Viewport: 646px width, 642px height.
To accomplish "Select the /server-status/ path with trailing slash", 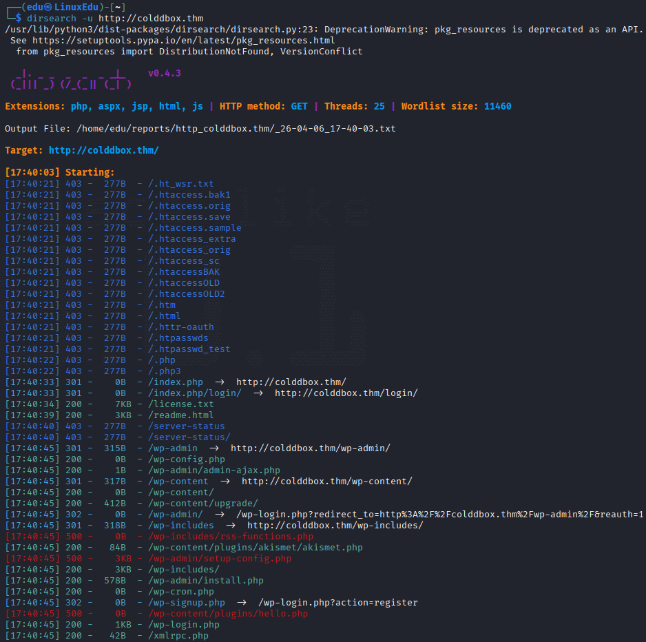I will point(189,437).
